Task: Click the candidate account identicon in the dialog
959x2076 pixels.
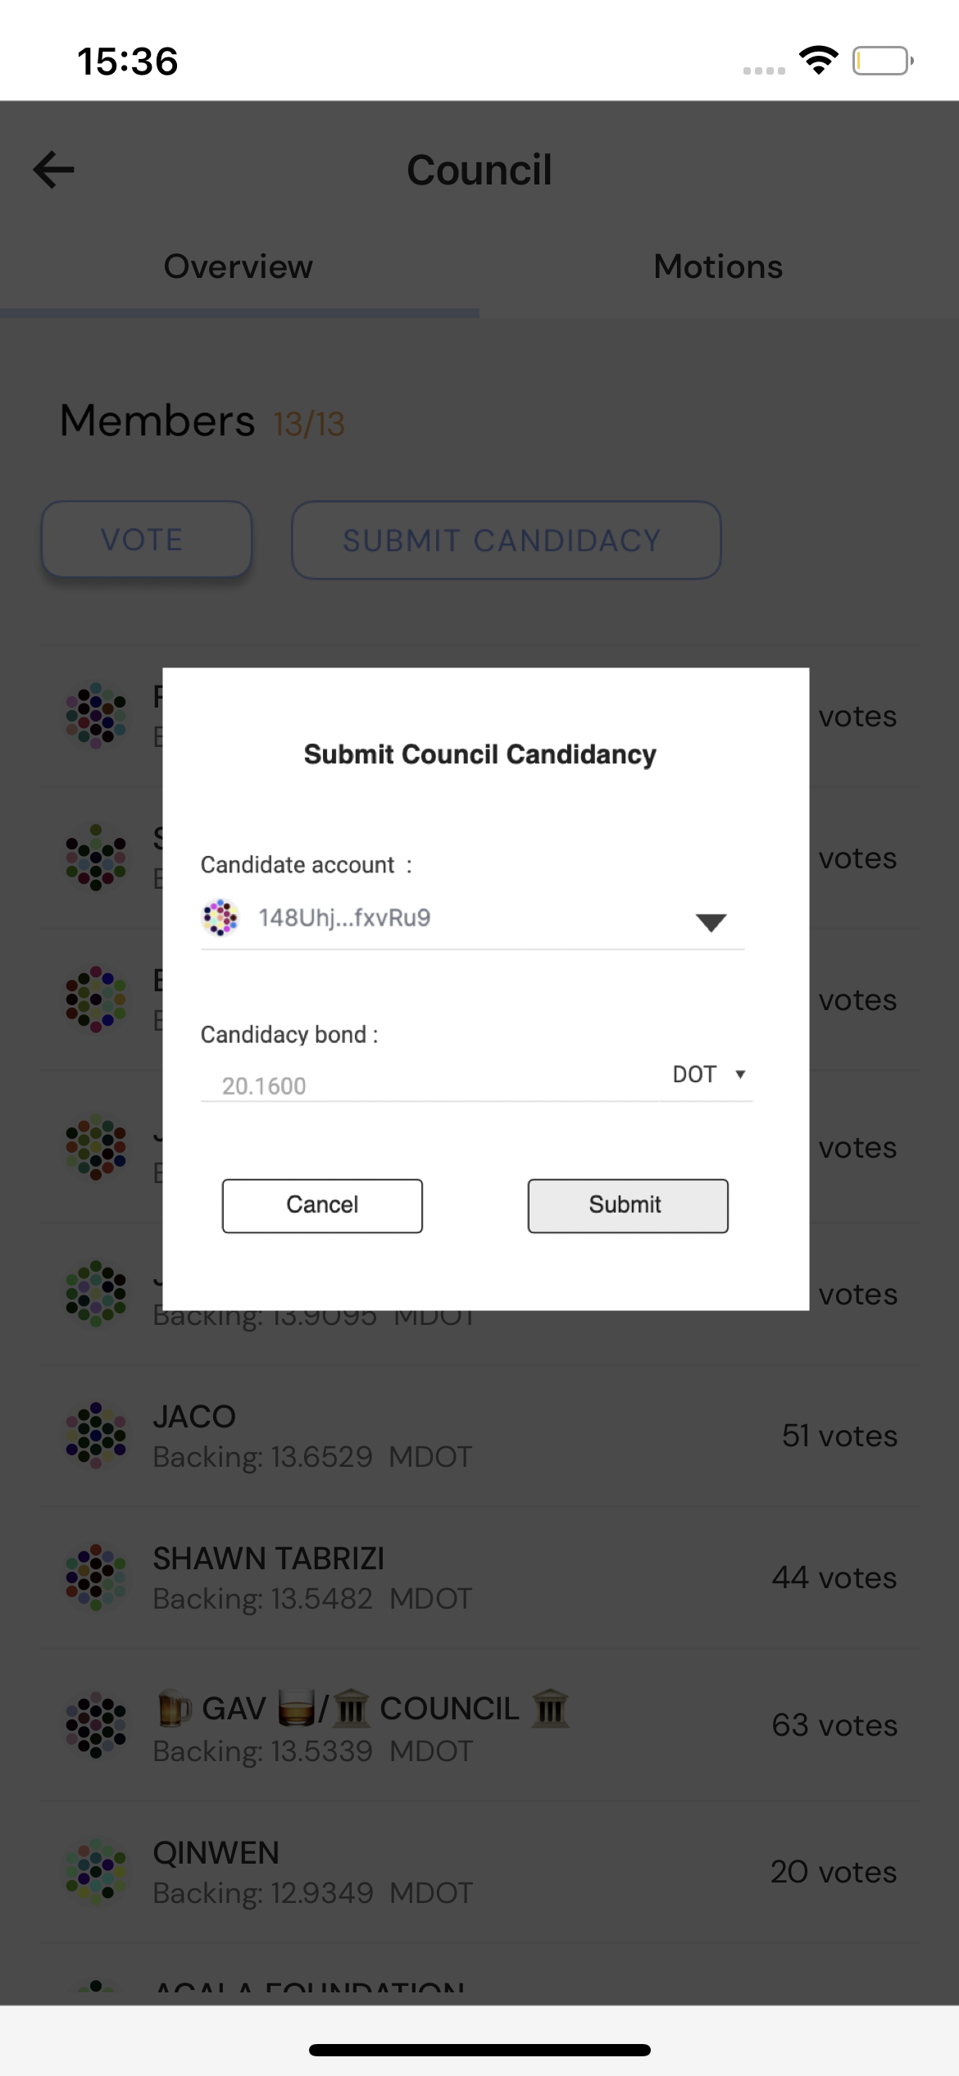Action: (220, 918)
